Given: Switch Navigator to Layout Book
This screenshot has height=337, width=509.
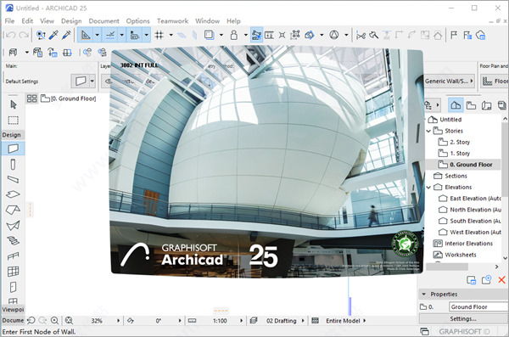Looking at the screenshot, I should [x=487, y=105].
